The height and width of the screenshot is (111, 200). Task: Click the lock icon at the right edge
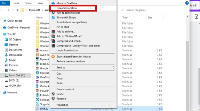pyautogui.click(x=196, y=16)
